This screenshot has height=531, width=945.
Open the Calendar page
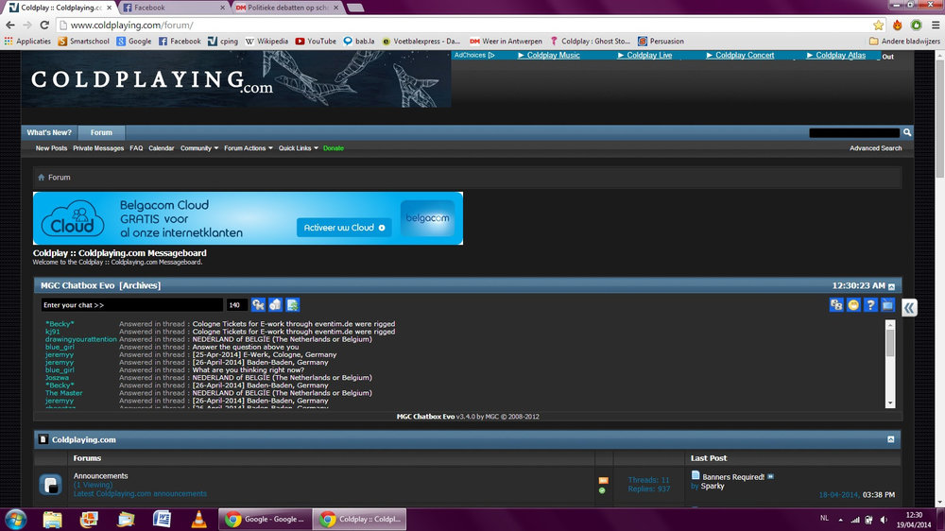pyautogui.click(x=161, y=148)
